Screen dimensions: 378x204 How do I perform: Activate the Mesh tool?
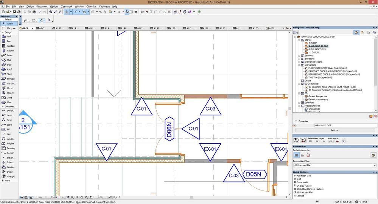tap(9, 102)
